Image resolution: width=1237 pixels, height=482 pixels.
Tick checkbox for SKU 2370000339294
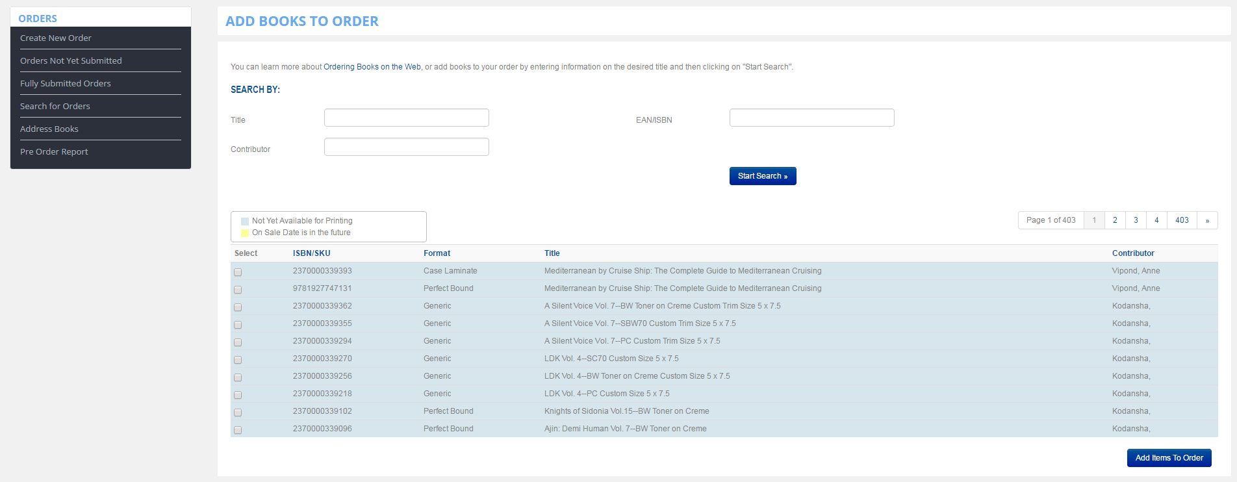238,342
